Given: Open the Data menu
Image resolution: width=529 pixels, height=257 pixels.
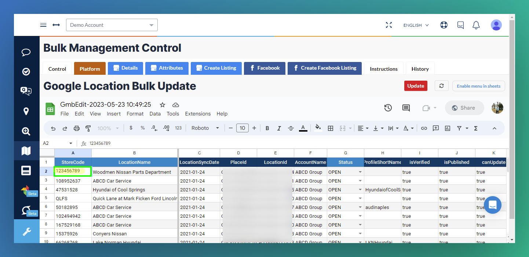Looking at the screenshot, I should pyautogui.click(x=155, y=114).
